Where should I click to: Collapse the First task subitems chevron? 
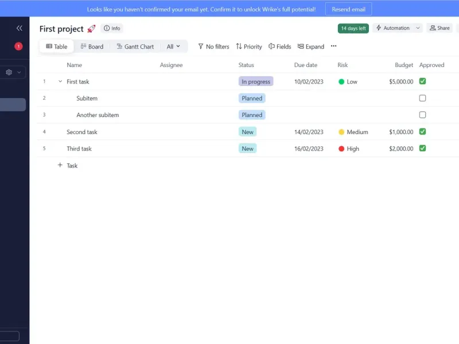[60, 81]
